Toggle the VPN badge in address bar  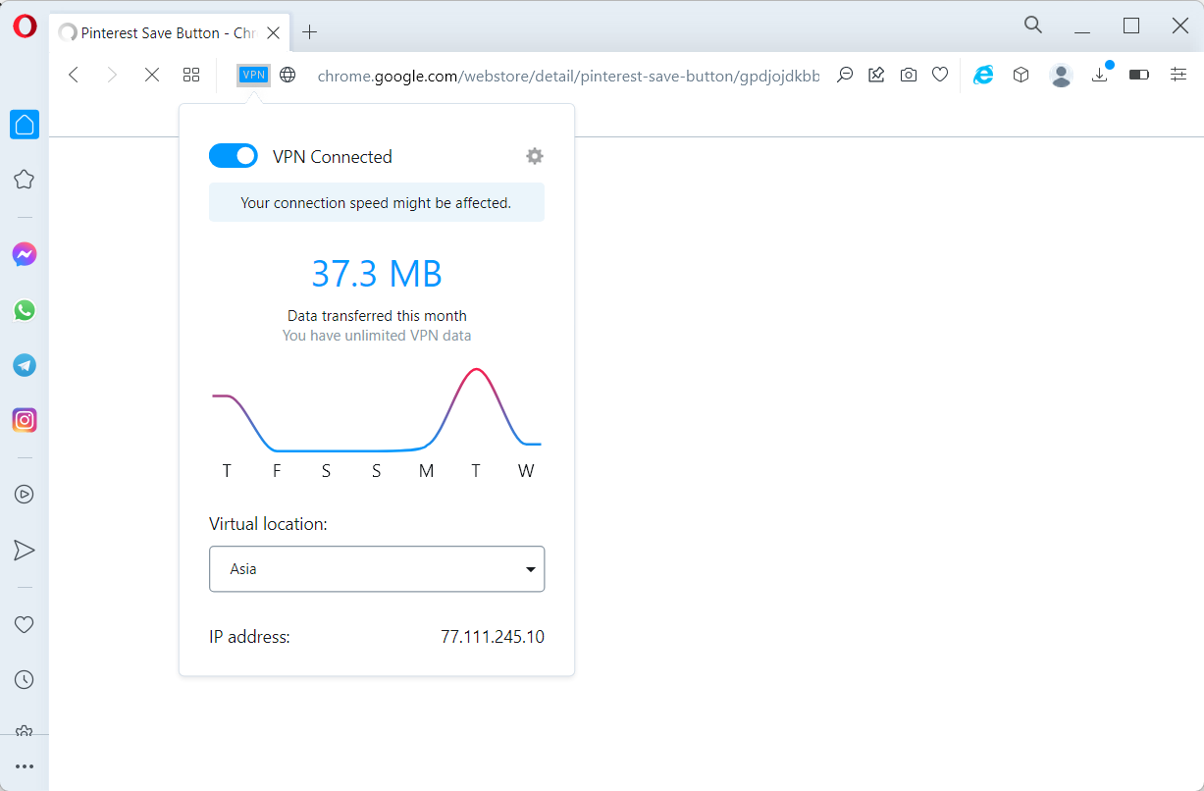(254, 75)
